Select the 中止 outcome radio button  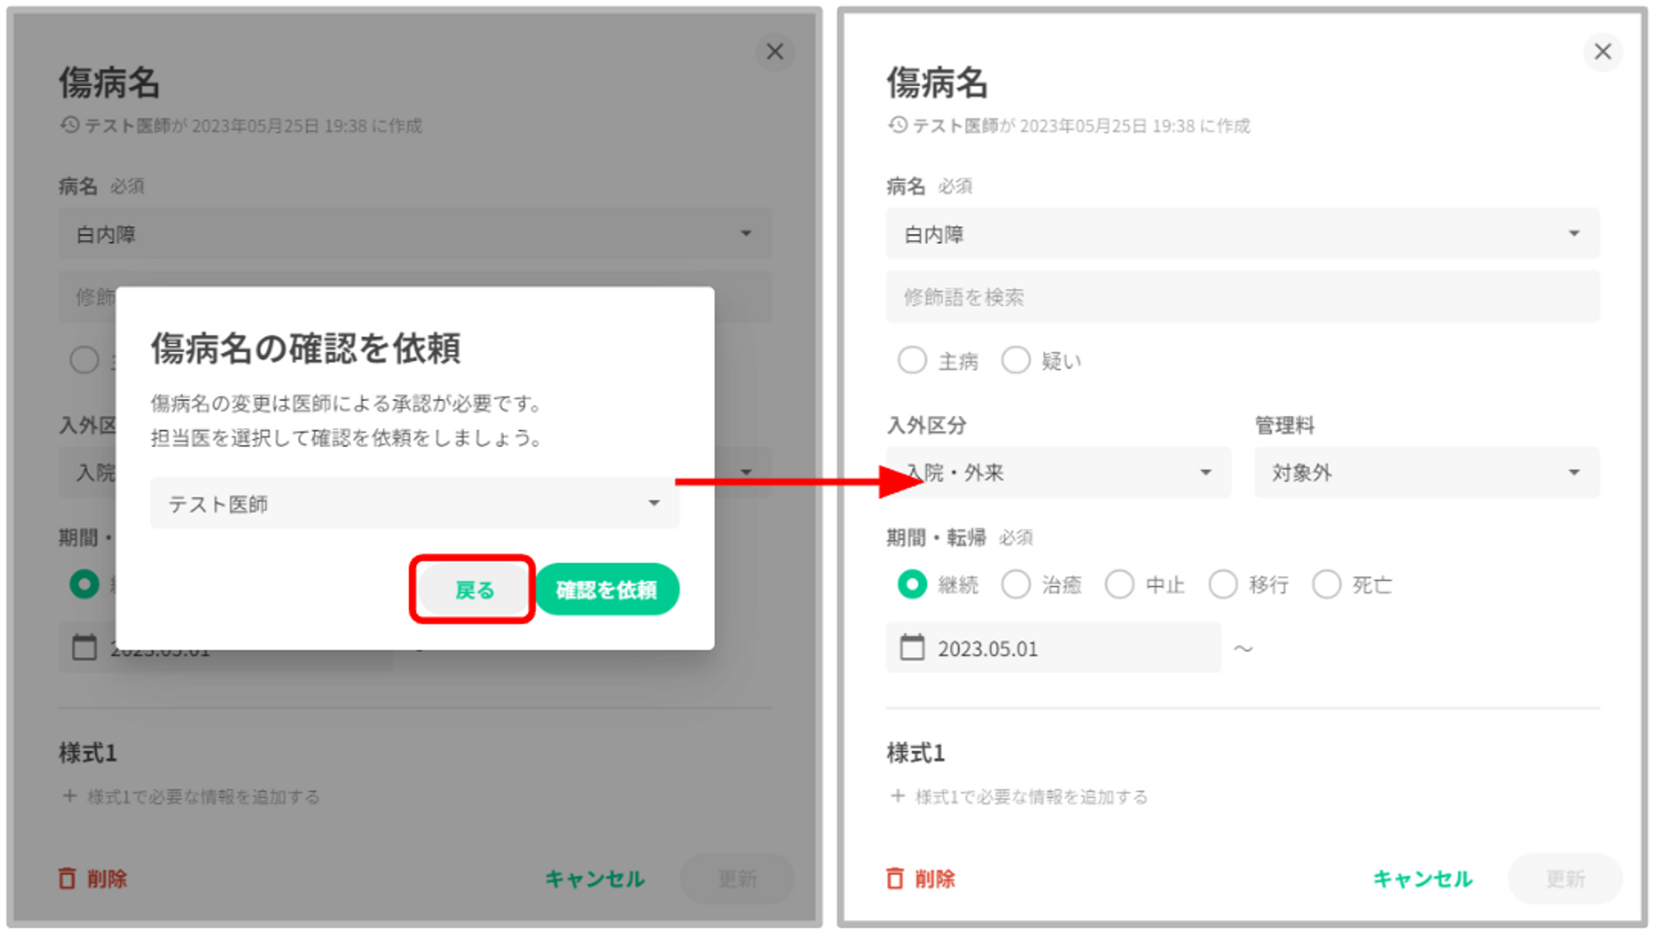click(1120, 585)
